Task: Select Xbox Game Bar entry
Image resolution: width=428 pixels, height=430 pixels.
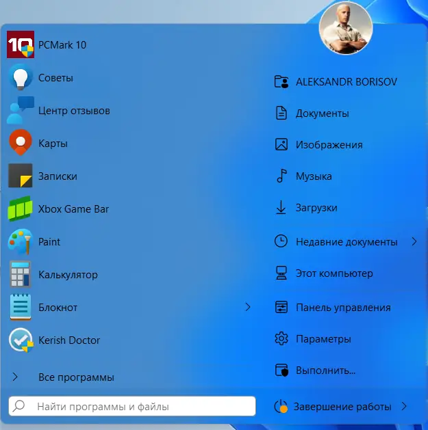Action: pos(129,209)
